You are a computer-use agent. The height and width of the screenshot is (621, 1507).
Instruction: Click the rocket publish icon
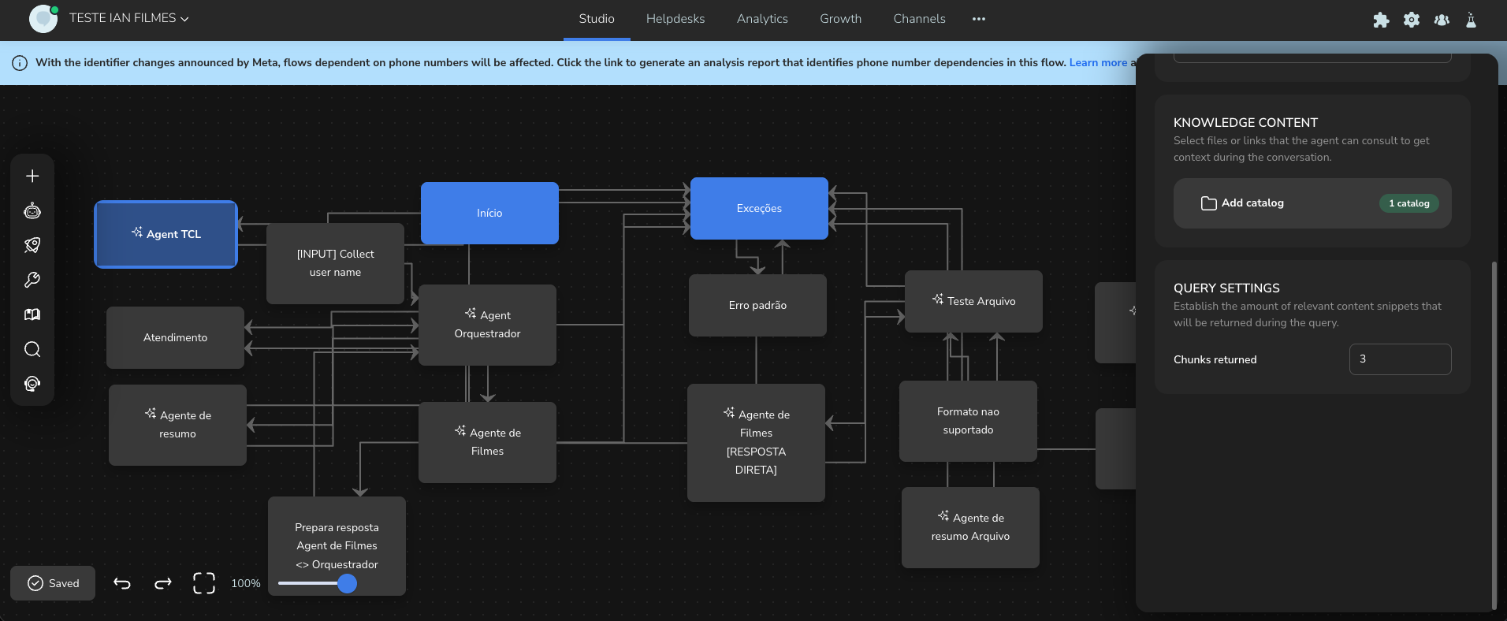(32, 245)
